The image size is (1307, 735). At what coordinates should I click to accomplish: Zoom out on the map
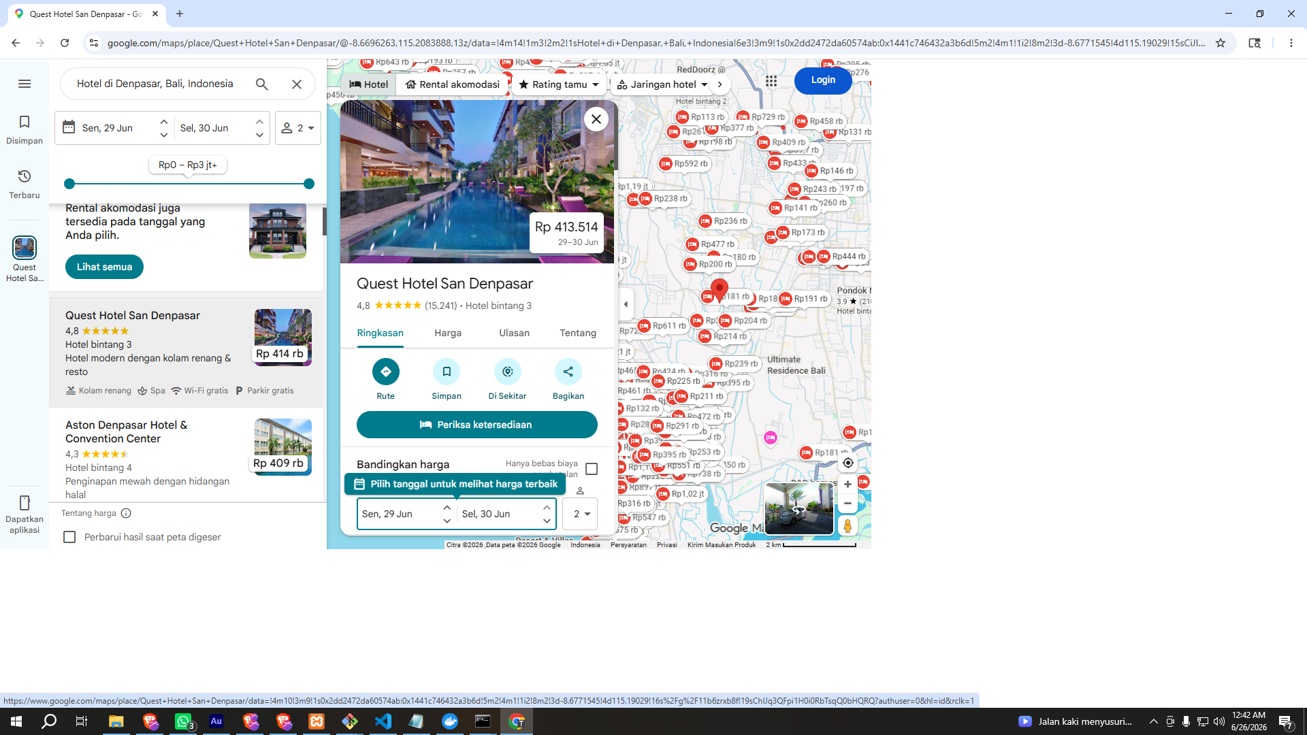[848, 504]
